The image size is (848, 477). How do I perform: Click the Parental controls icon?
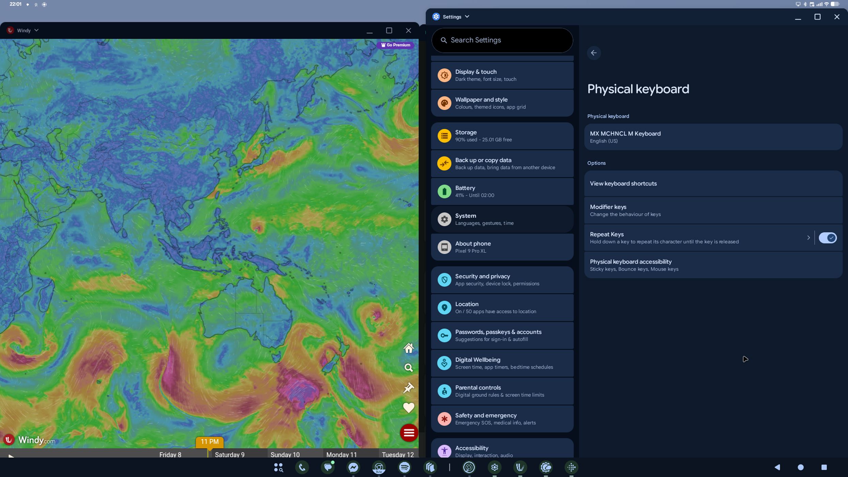point(444,391)
